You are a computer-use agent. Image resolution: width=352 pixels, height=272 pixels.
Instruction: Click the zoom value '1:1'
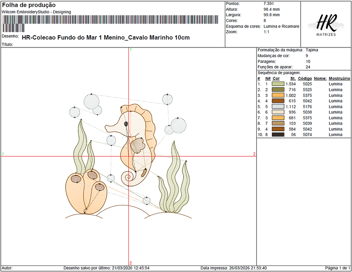pyautogui.click(x=267, y=32)
